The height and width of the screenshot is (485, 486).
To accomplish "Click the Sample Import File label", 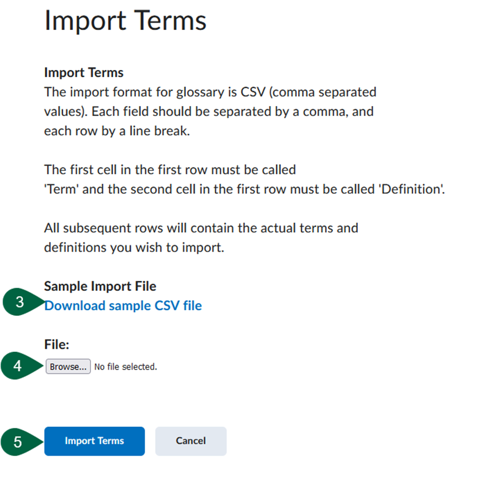I will pos(100,286).
